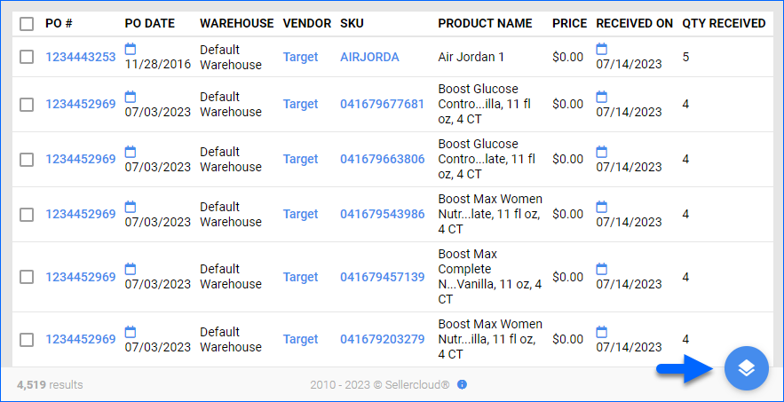The width and height of the screenshot is (784, 402).
Task: Click received-on calendar icon for SKU 041679663806
Action: click(x=602, y=152)
